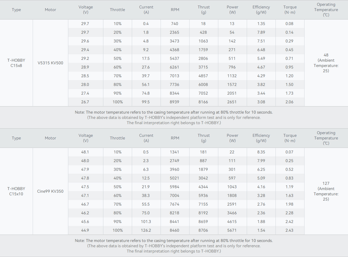Viewport: 348px width, 257px height.
Task: Click the 48 operating temperature cell
Action: pos(326,63)
